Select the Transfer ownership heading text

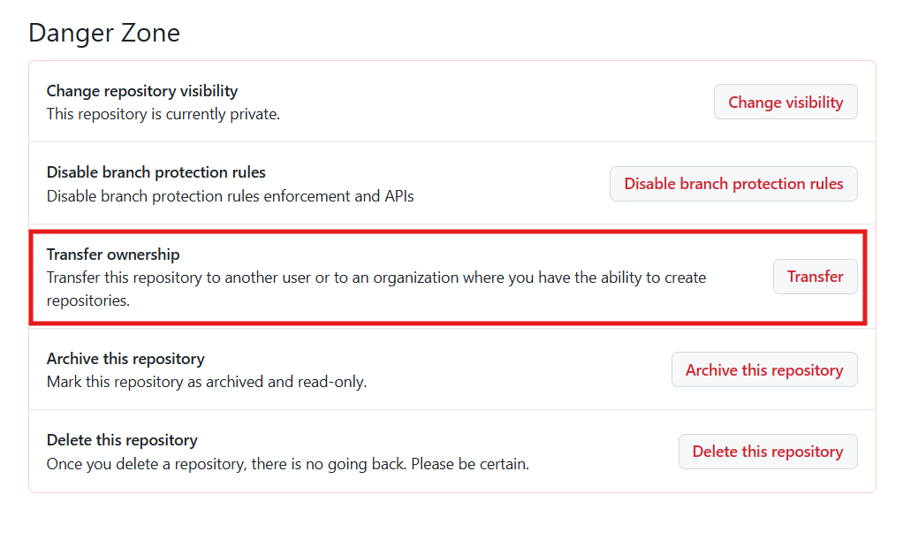pos(113,255)
